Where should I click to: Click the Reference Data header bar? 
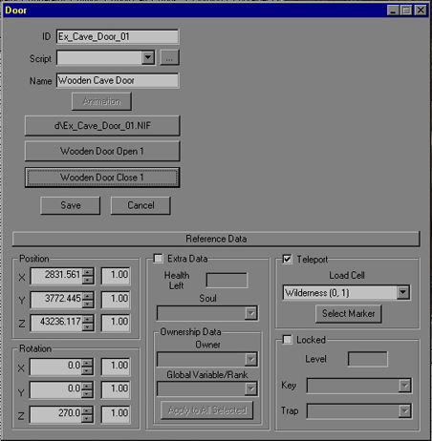tap(216, 239)
